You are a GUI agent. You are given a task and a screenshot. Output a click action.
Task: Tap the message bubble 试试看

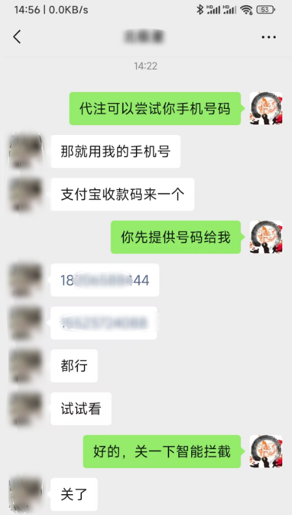click(81, 409)
